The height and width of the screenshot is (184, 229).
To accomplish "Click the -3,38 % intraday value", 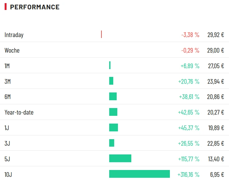I will [x=190, y=35].
